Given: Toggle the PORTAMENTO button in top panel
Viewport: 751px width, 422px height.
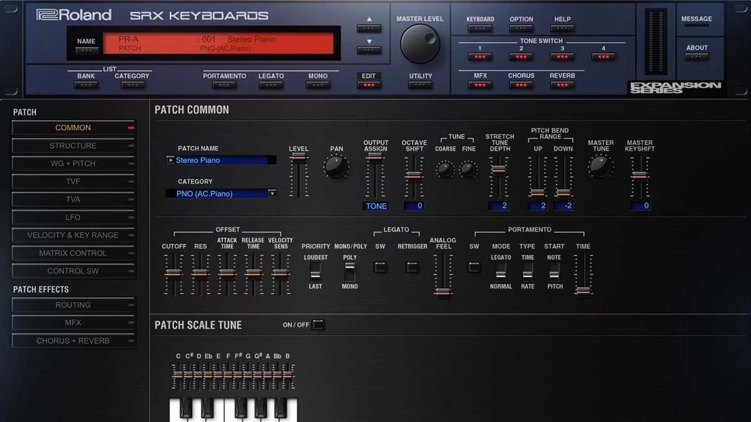Looking at the screenshot, I should 224,85.
